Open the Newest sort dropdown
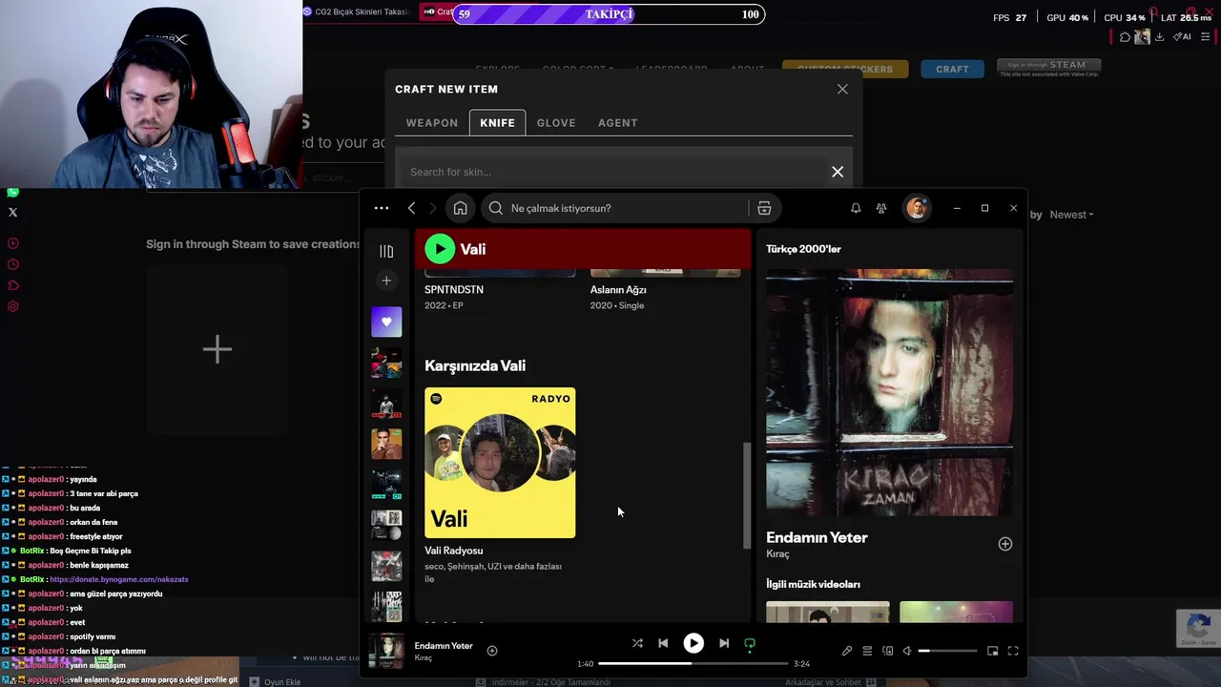1221x687 pixels. pos(1071,215)
